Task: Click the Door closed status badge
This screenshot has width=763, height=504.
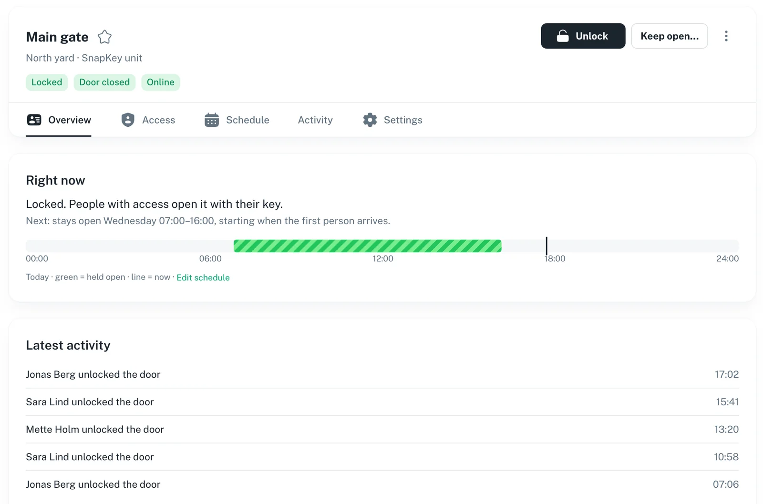Action: click(x=104, y=82)
